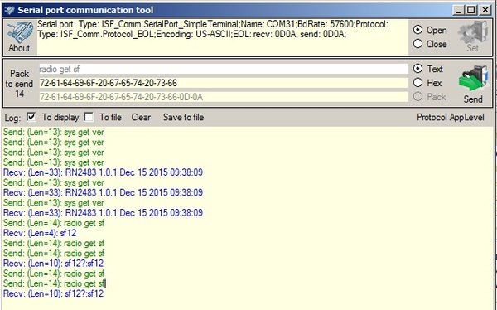Screen dimensions: 497x310
Task: Click Save to file link
Action: click(x=183, y=118)
